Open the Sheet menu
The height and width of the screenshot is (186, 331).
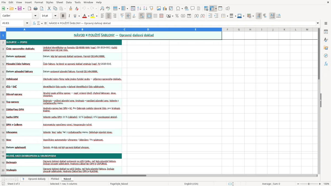coord(60,2)
